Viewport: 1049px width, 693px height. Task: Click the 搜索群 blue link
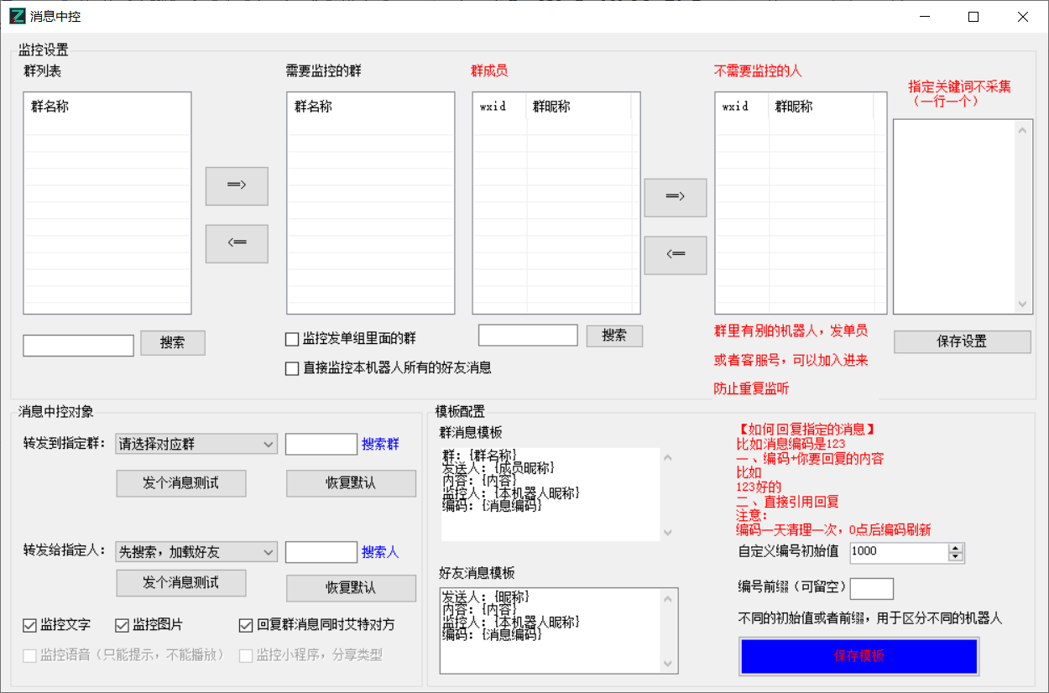point(380,445)
